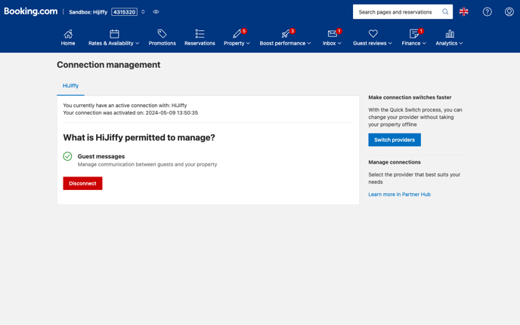Click the UK flag language icon
This screenshot has width=520, height=325.
464,12
